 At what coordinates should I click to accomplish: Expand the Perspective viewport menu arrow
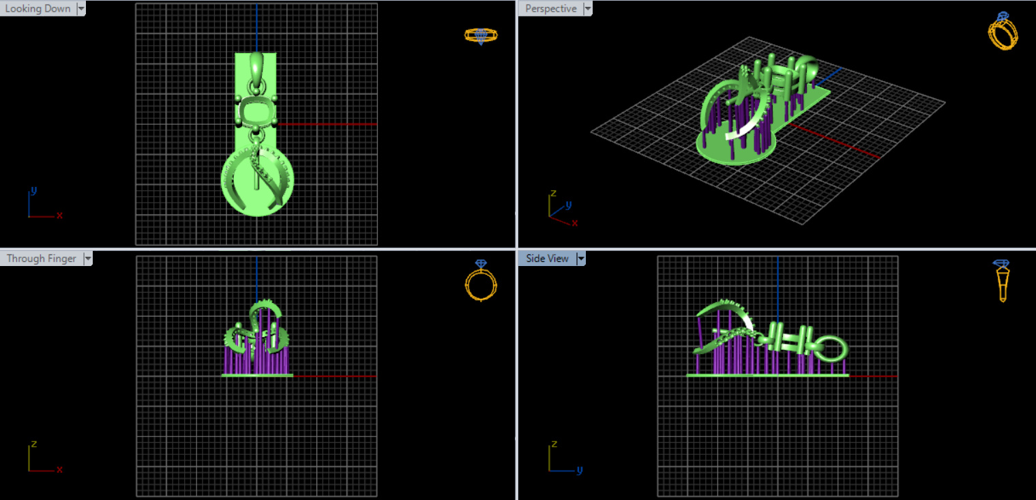pyautogui.click(x=587, y=9)
